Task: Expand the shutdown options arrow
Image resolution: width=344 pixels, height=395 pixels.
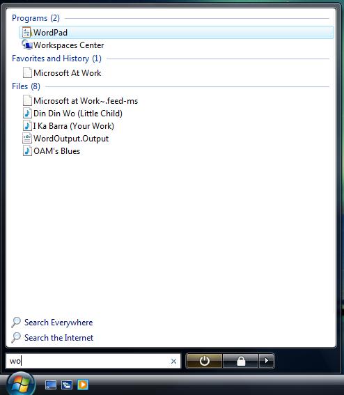Action: click(x=267, y=361)
